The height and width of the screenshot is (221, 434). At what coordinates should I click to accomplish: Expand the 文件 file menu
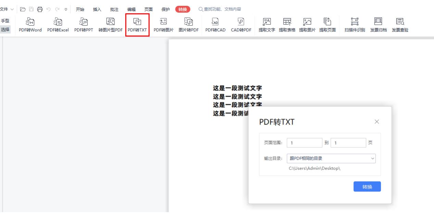point(5,9)
